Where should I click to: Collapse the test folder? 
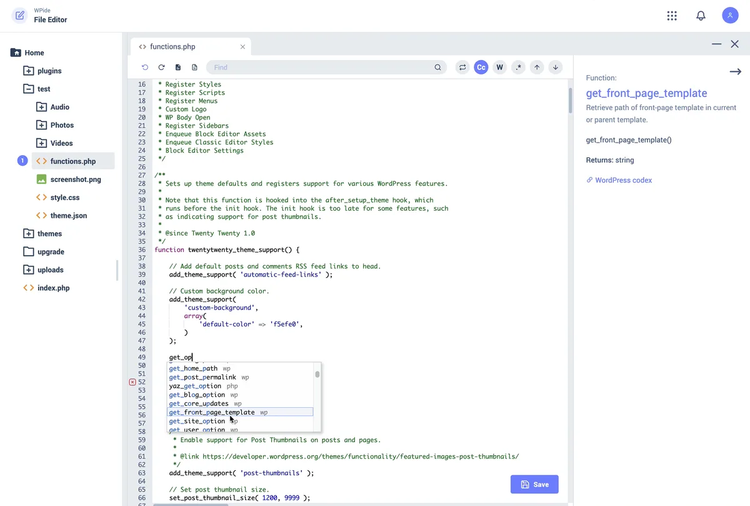coord(29,89)
